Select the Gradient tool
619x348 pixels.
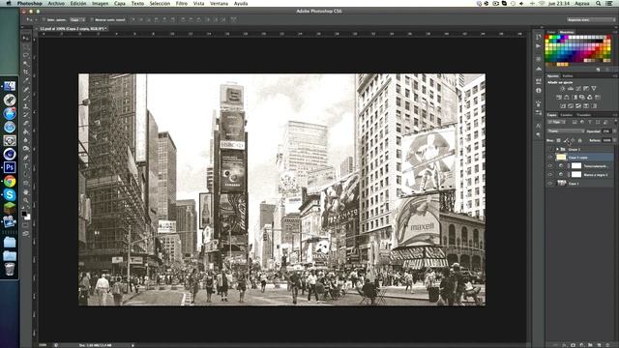26,131
